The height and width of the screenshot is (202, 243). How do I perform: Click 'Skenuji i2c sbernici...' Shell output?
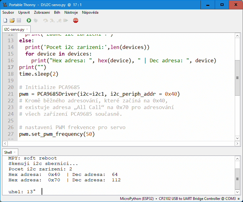43,163
